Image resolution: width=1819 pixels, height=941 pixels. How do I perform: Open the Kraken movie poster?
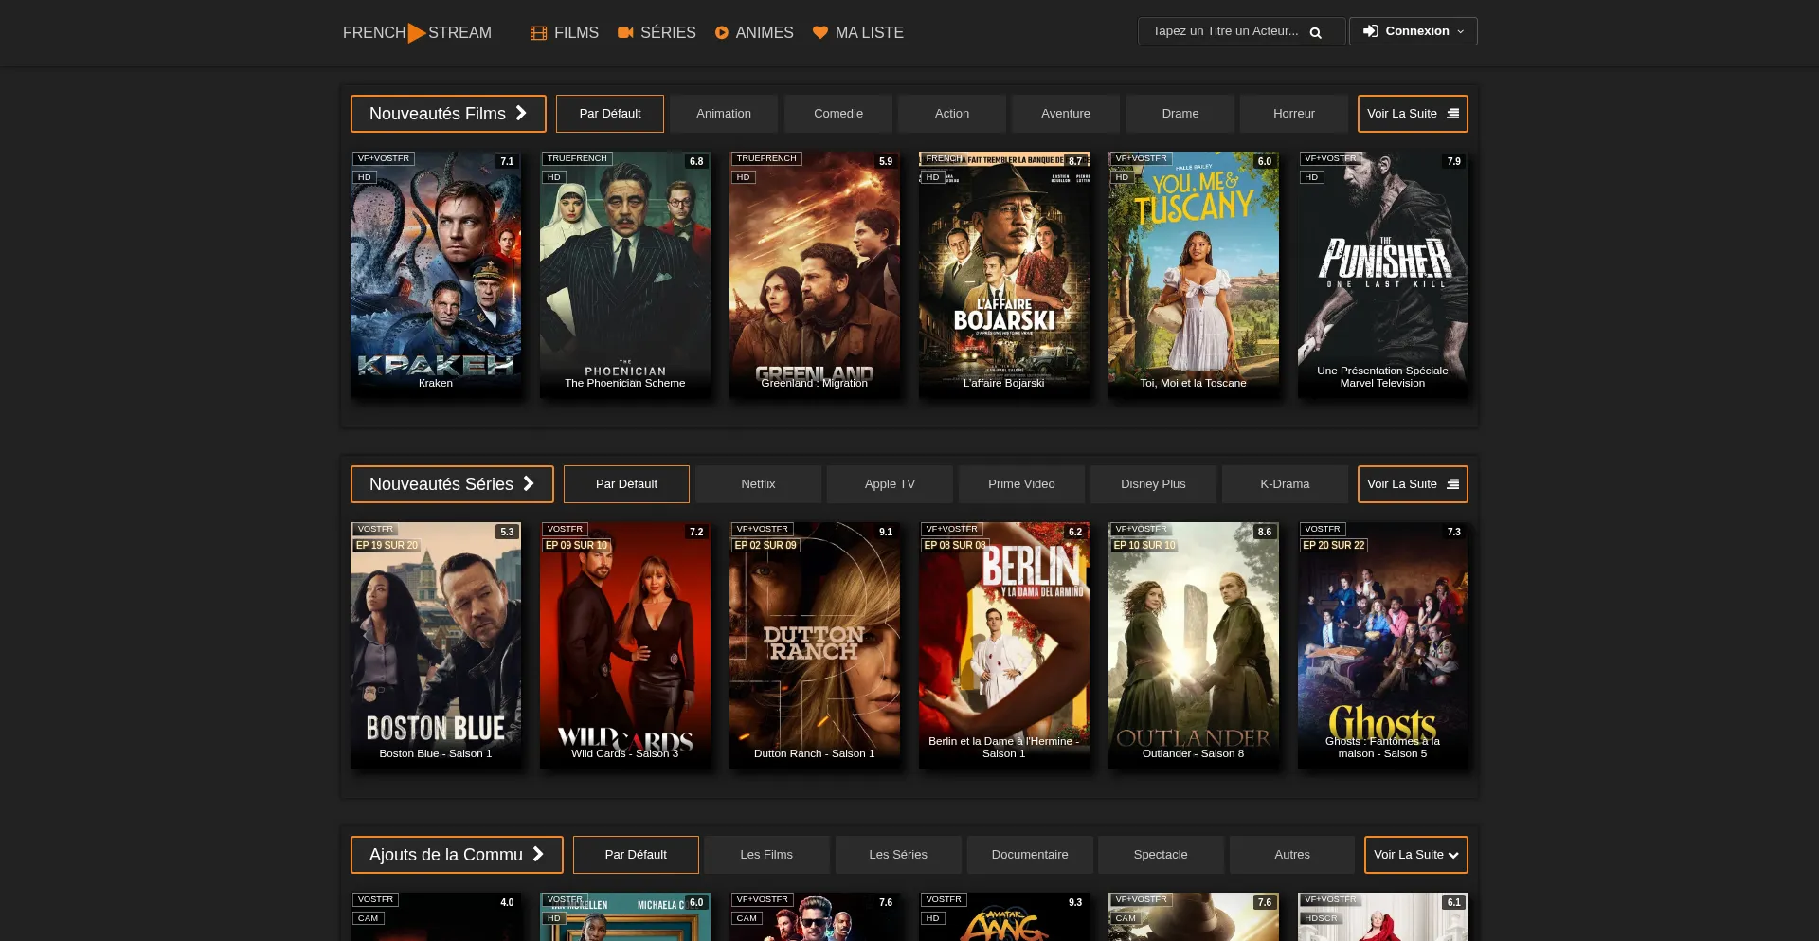436,275
